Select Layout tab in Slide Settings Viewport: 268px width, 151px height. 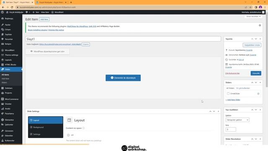(x=46, y=120)
